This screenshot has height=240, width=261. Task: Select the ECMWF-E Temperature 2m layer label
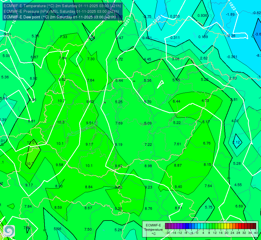coord(62,6)
